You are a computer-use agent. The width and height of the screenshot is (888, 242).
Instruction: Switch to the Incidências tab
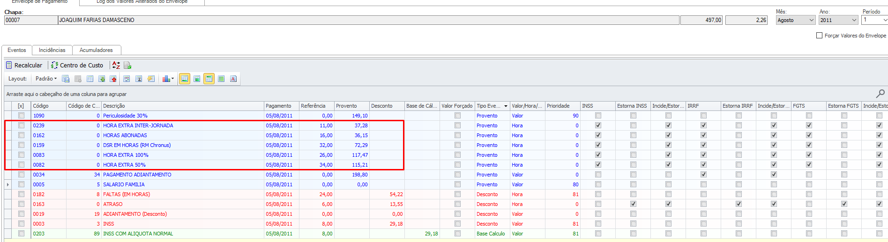pyautogui.click(x=52, y=50)
